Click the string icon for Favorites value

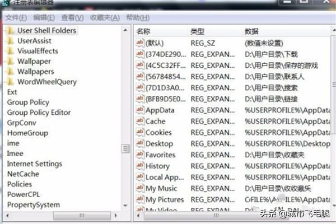pyautogui.click(x=139, y=155)
